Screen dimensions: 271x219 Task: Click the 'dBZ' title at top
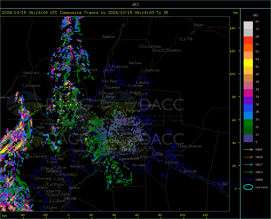[x=135, y=5]
